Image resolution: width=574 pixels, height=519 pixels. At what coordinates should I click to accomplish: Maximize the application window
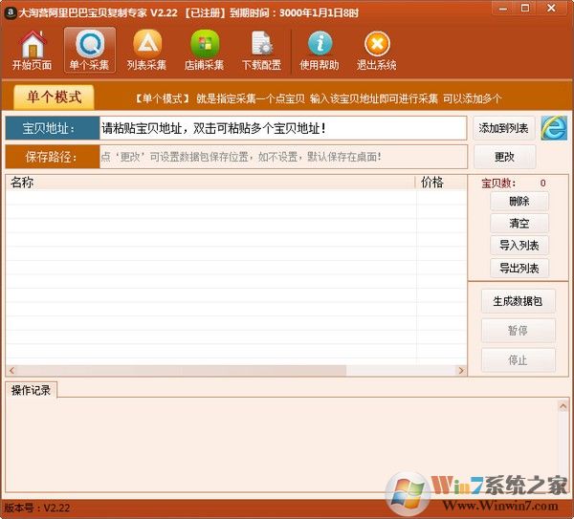(x=525, y=8)
